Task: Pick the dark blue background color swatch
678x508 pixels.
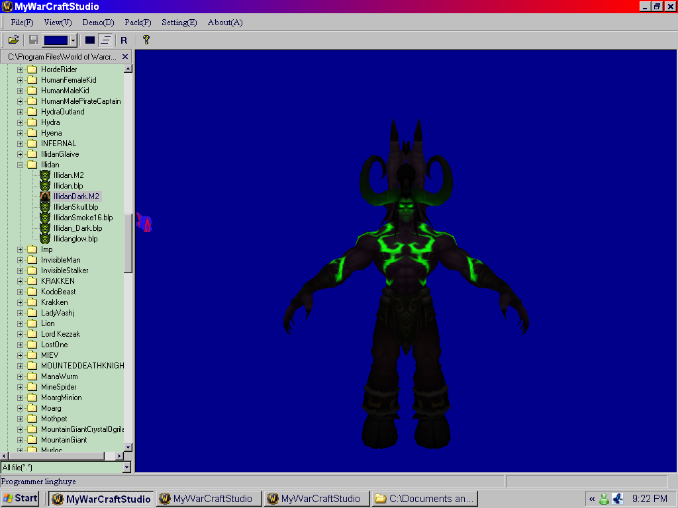Action: tap(56, 40)
